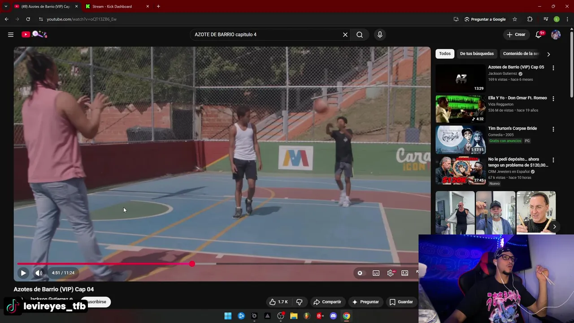The width and height of the screenshot is (574, 323).
Task: Select the Todos filter chip
Action: point(445,54)
